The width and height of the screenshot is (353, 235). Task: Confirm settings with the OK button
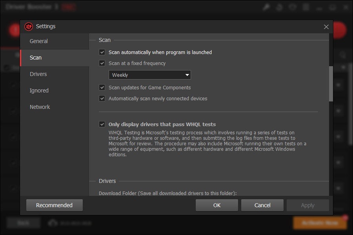coord(217,205)
